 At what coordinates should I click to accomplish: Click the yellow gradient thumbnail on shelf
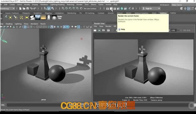(x=43, y=17)
